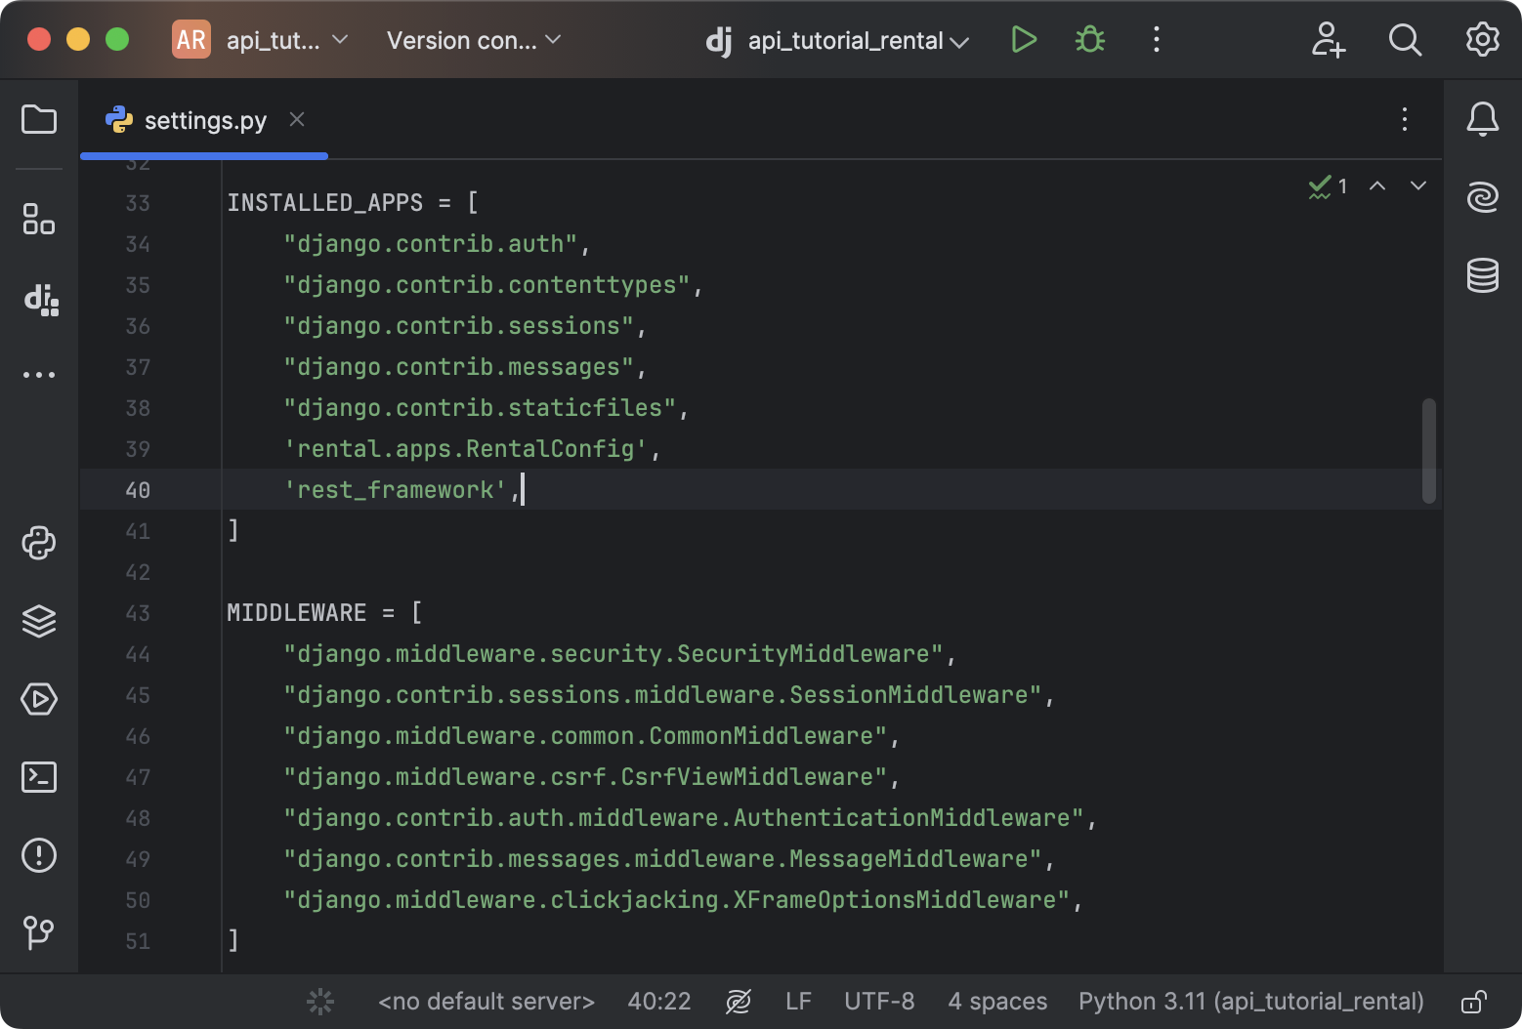The image size is (1522, 1029).
Task: Open the Terminal tool window
Action: 39,777
